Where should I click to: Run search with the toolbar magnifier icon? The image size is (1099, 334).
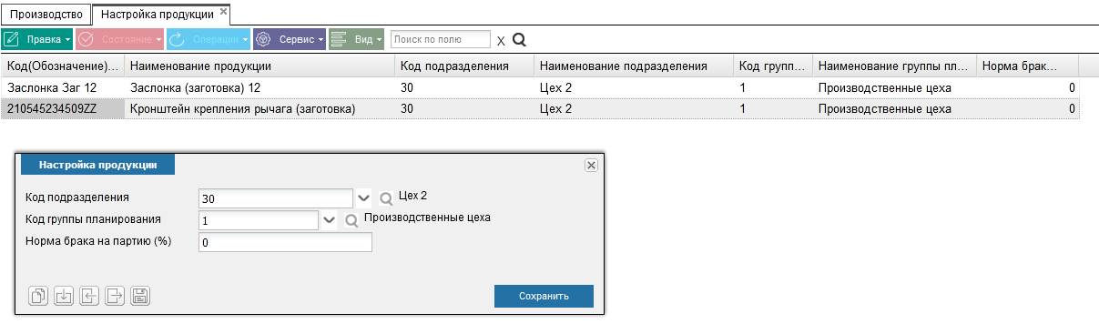(x=519, y=40)
